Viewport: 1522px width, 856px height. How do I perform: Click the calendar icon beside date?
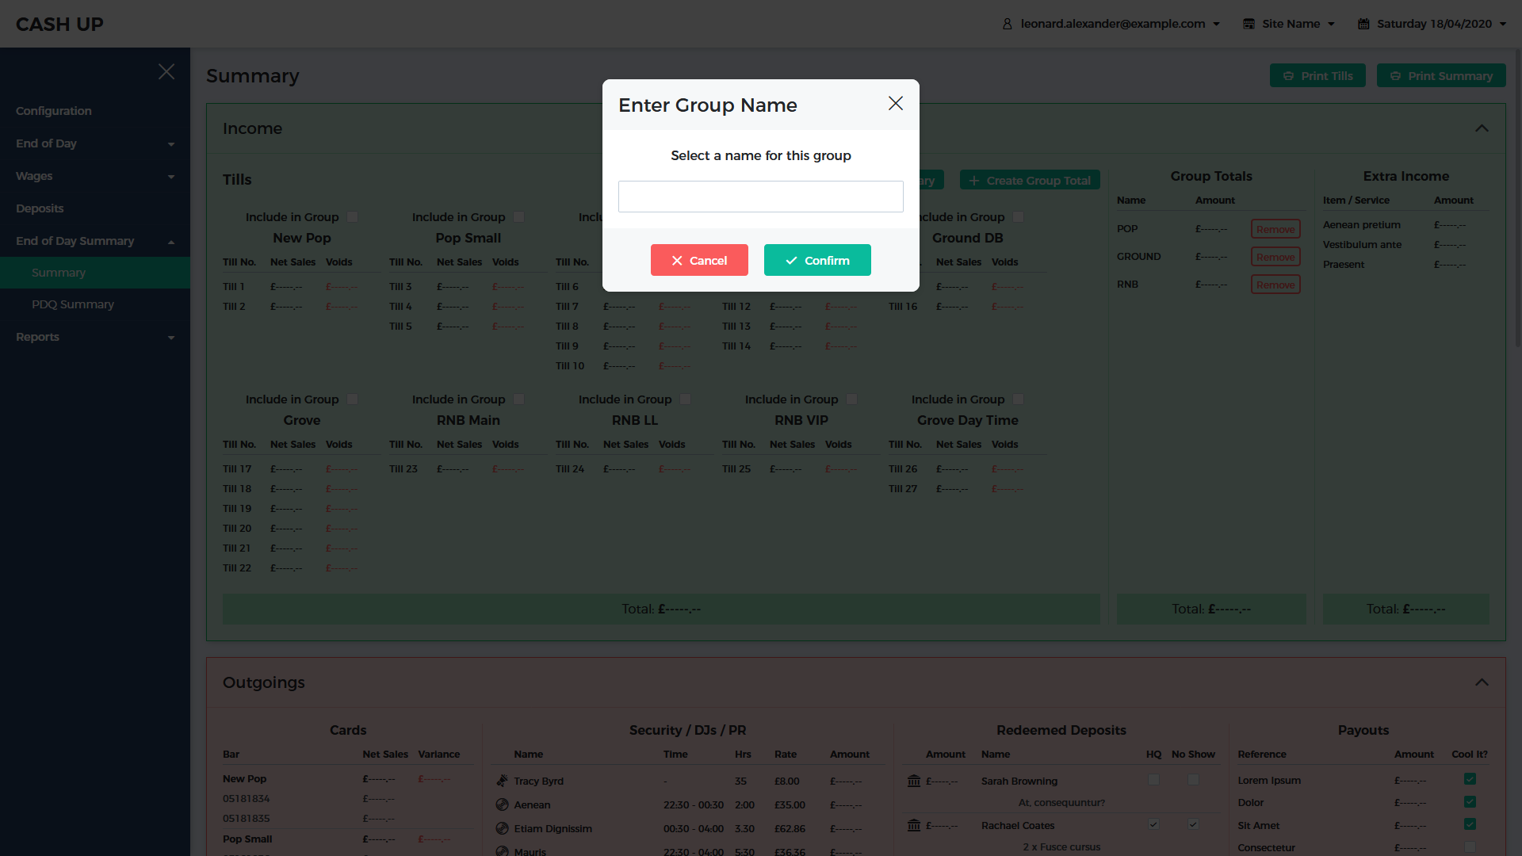pos(1363,24)
